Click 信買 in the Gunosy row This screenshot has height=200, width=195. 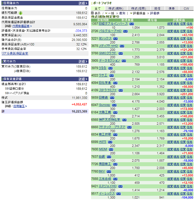click(183, 105)
